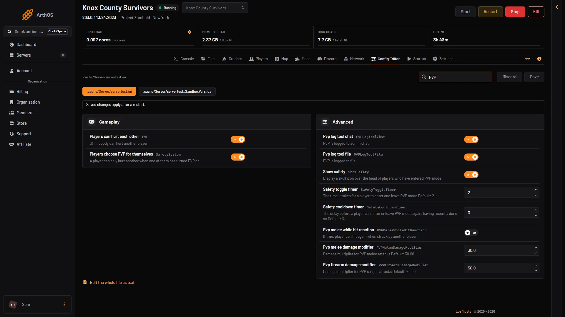Decrease Pvp firearm damage modifier
Image resolution: width=565 pixels, height=317 pixels.
[536, 271]
